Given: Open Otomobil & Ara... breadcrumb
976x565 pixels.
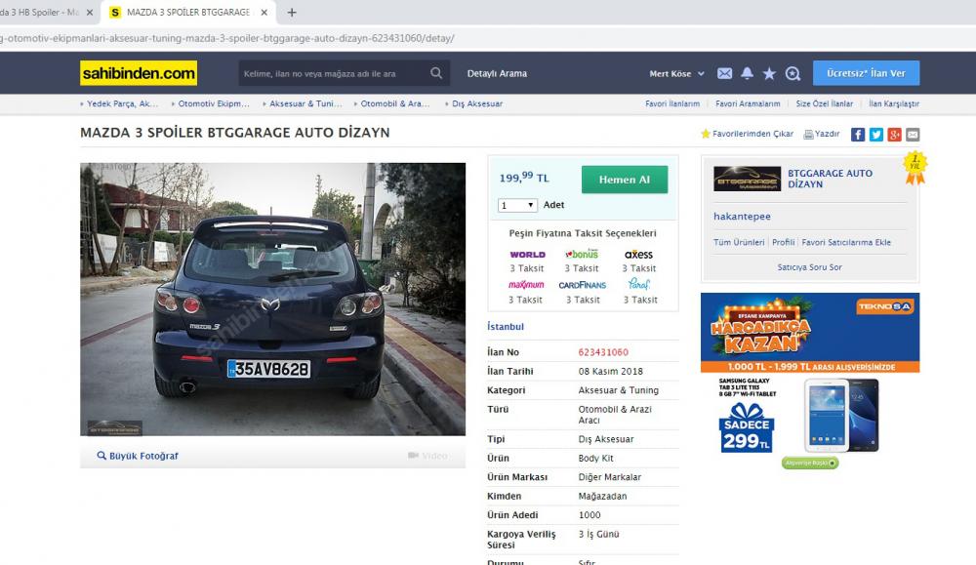Looking at the screenshot, I should click(395, 103).
